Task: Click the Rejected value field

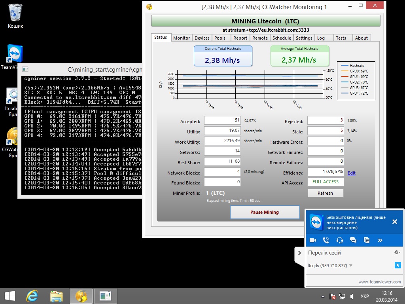Action: [326, 120]
